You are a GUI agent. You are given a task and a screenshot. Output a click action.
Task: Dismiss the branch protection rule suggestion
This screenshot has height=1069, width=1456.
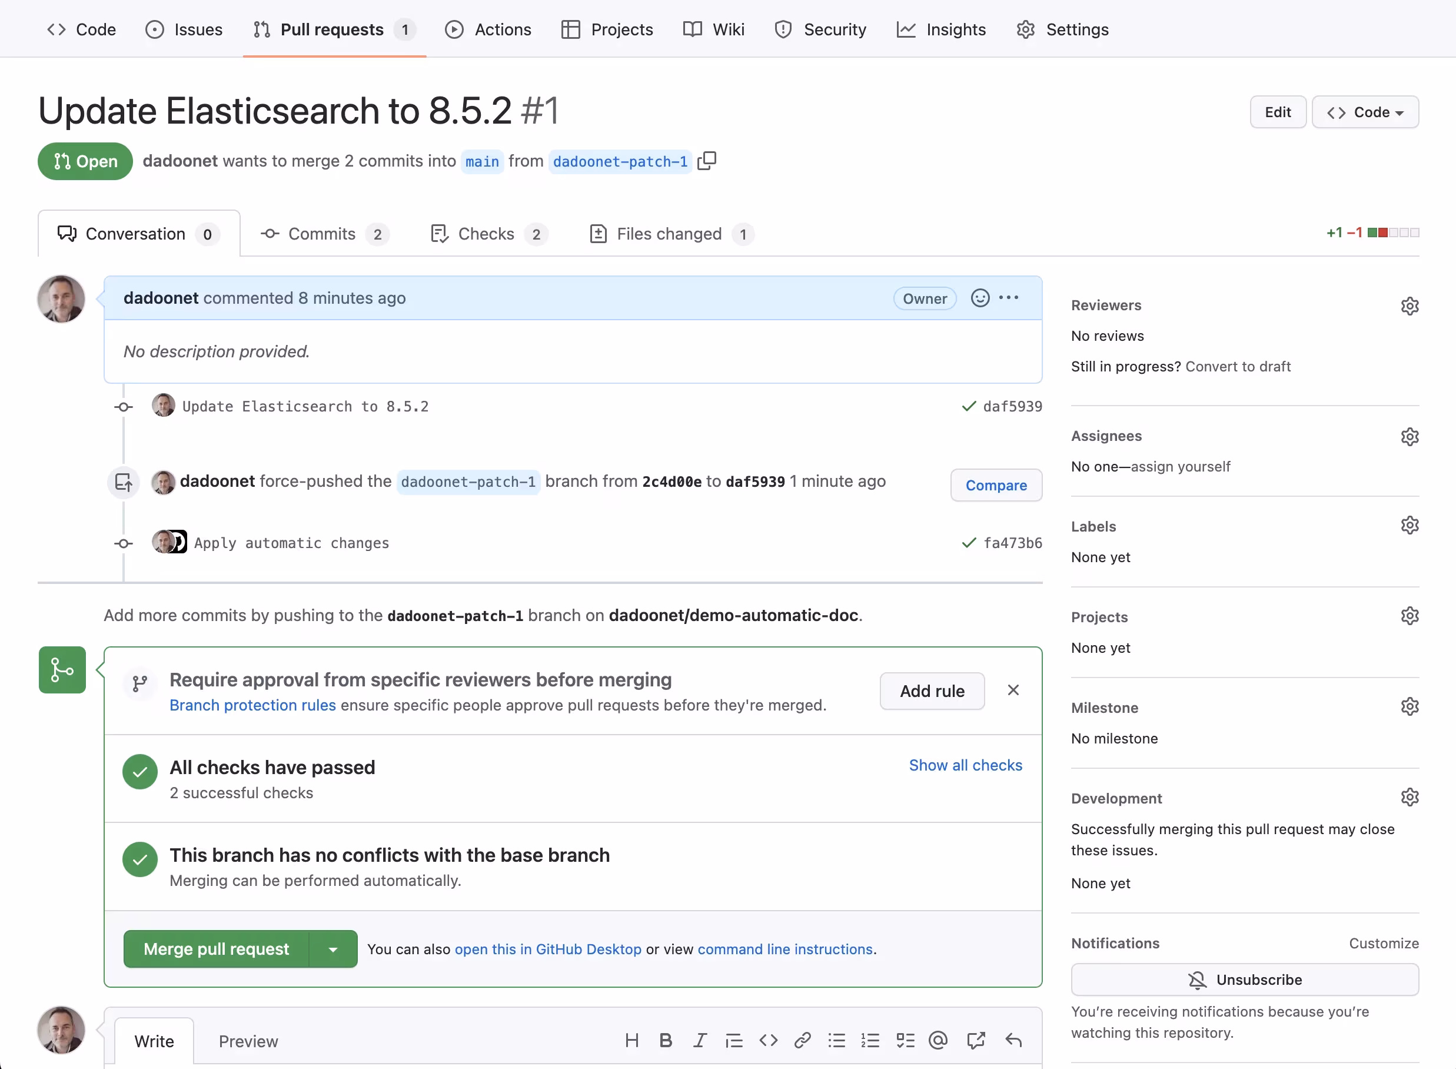click(1013, 690)
